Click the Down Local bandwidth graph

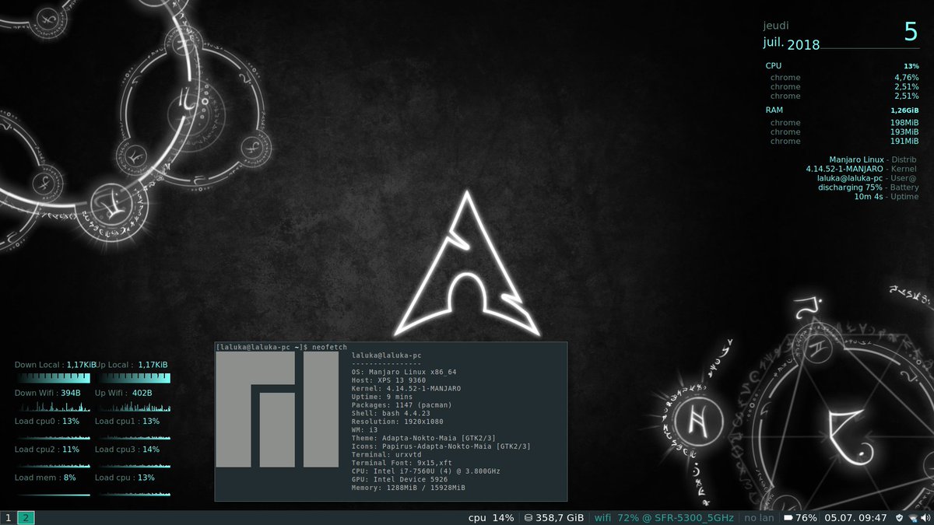(51, 376)
